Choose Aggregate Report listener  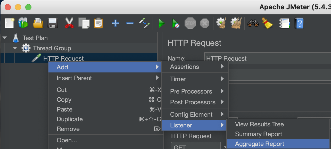click(x=278, y=144)
